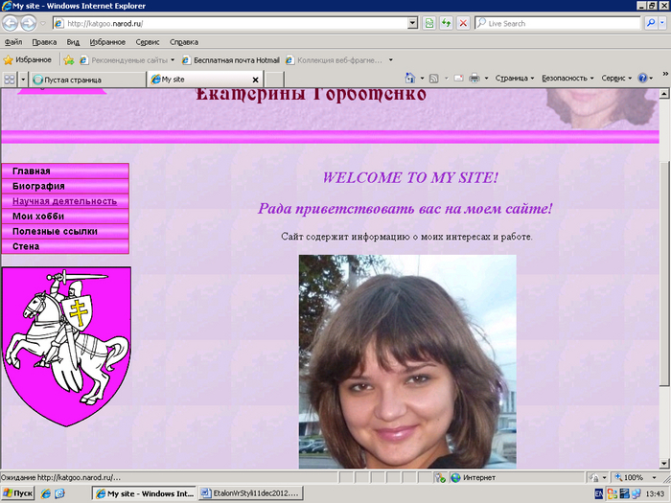This screenshot has height=503, width=671.
Task: Open search provider dropdown arrow
Action: (662, 24)
